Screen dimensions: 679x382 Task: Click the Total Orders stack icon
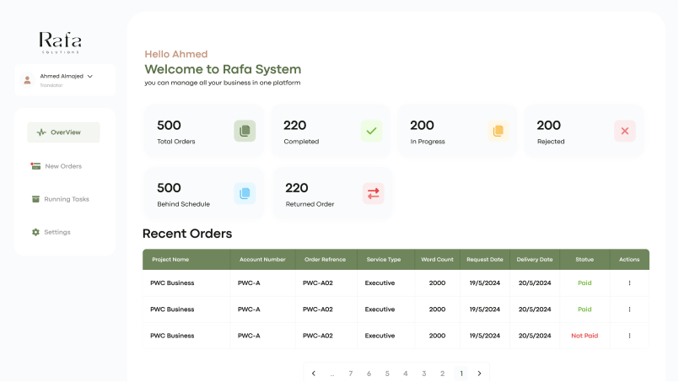[x=245, y=131]
